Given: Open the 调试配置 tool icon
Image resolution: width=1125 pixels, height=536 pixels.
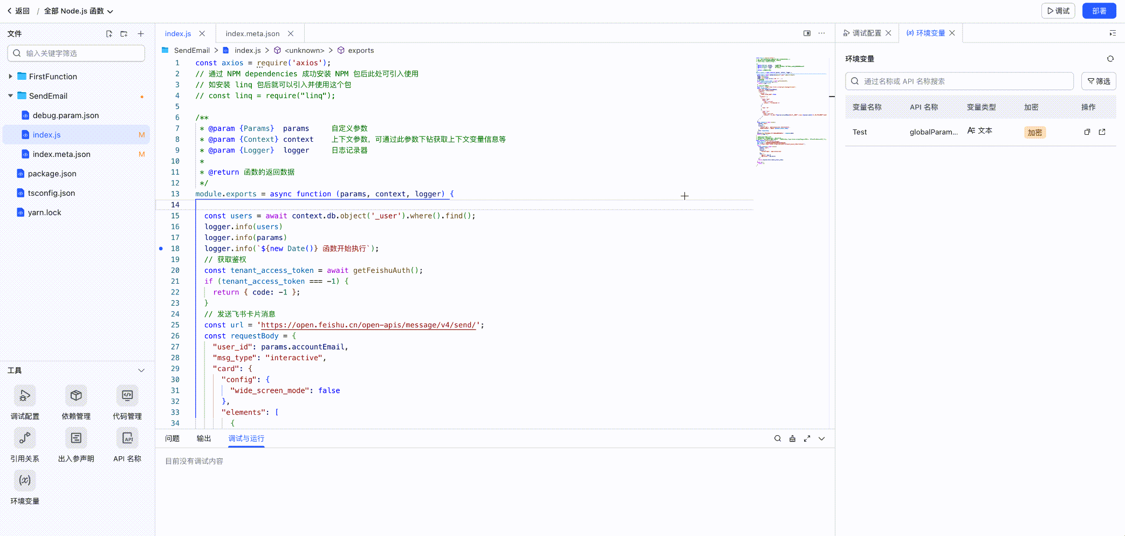Looking at the screenshot, I should (25, 396).
